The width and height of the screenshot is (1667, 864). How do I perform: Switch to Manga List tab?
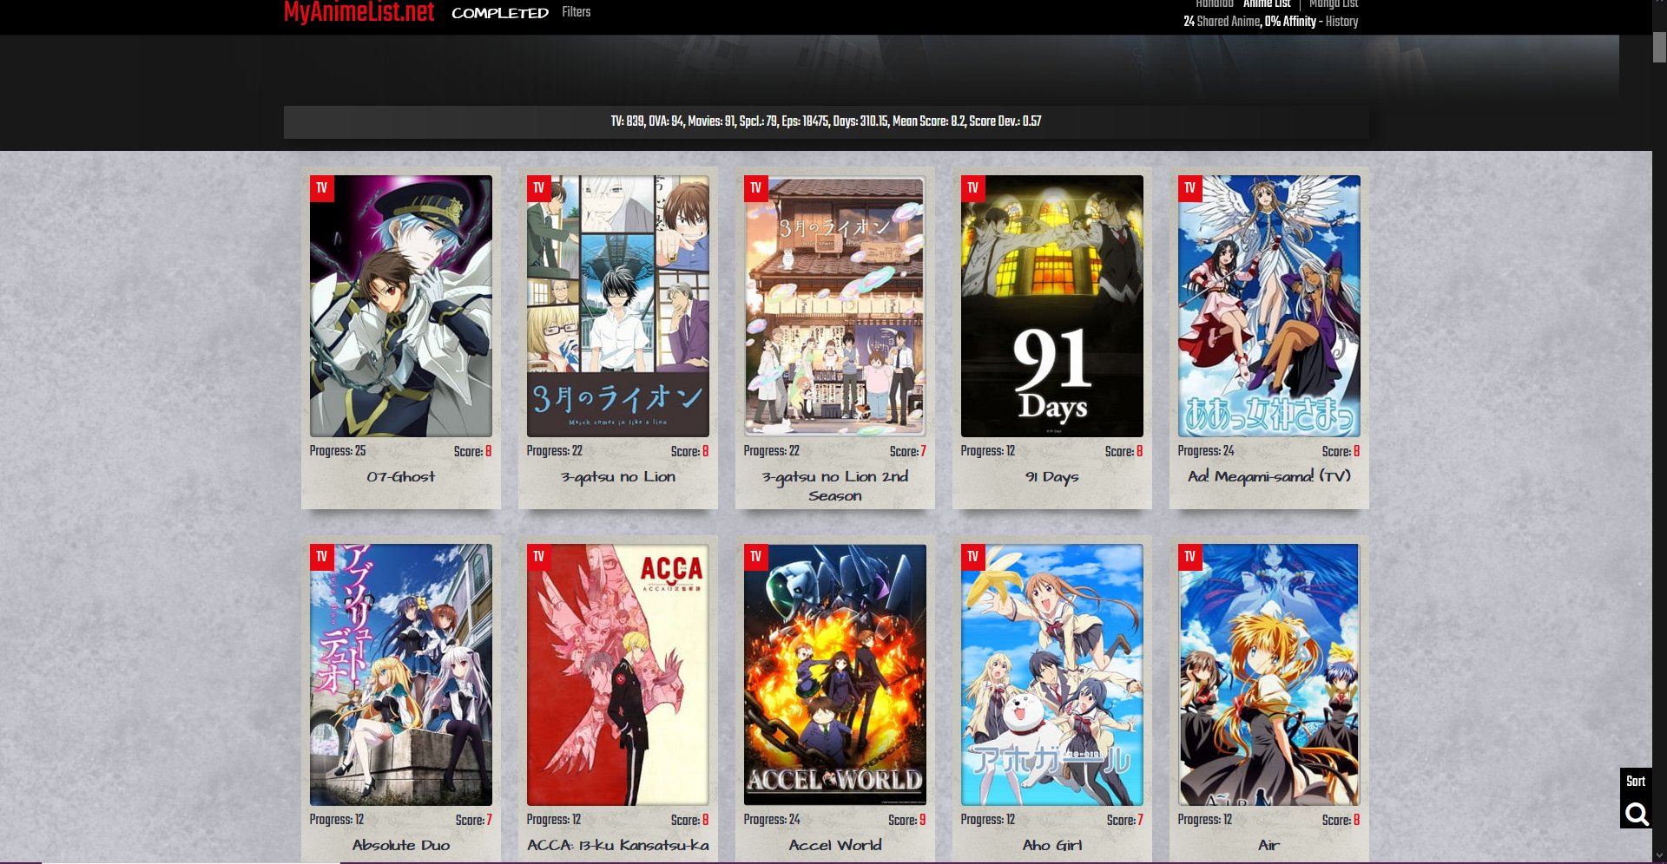(1334, 4)
